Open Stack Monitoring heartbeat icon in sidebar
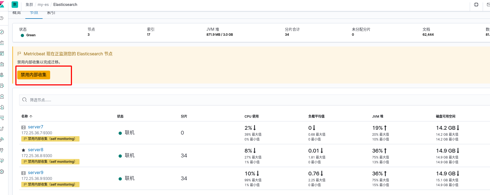The height and width of the screenshot is (195, 490). (2, 161)
